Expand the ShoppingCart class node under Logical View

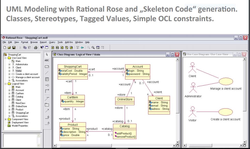[9, 113]
